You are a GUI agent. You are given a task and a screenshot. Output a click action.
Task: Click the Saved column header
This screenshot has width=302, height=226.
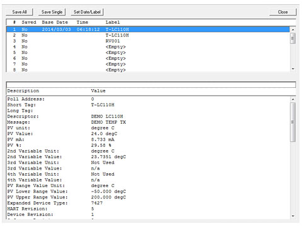click(x=29, y=22)
